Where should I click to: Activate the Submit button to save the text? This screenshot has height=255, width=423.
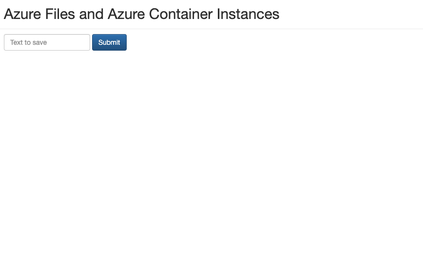tap(109, 42)
